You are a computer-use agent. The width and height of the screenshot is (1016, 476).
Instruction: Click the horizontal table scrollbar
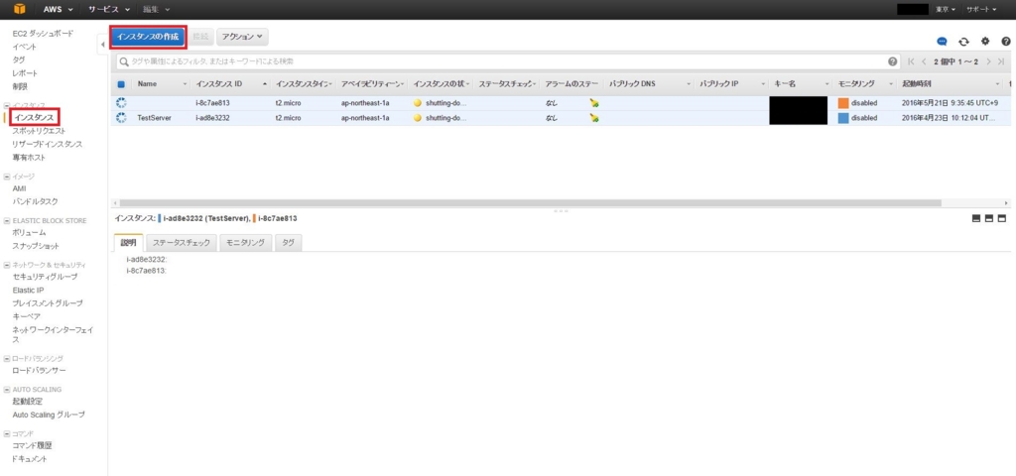(530, 202)
